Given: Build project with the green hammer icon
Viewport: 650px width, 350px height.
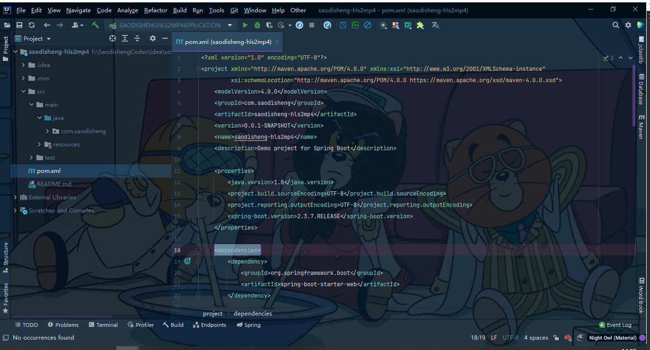Looking at the screenshot, I should pos(95,25).
